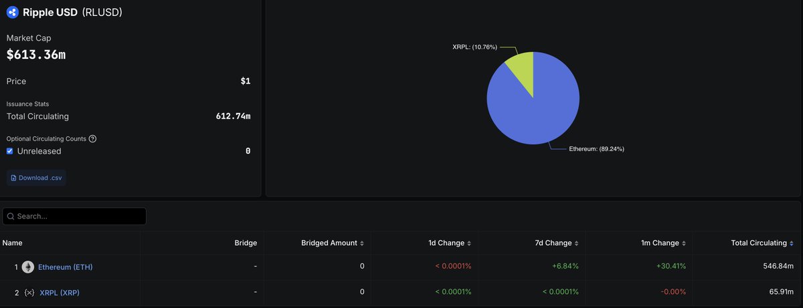Click the Optional Circulating Counts help icon

click(92, 138)
